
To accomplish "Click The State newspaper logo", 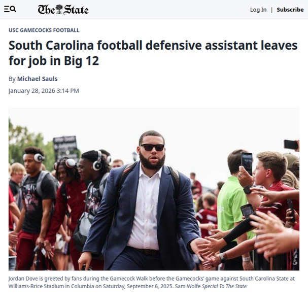I will pyautogui.click(x=63, y=9).
